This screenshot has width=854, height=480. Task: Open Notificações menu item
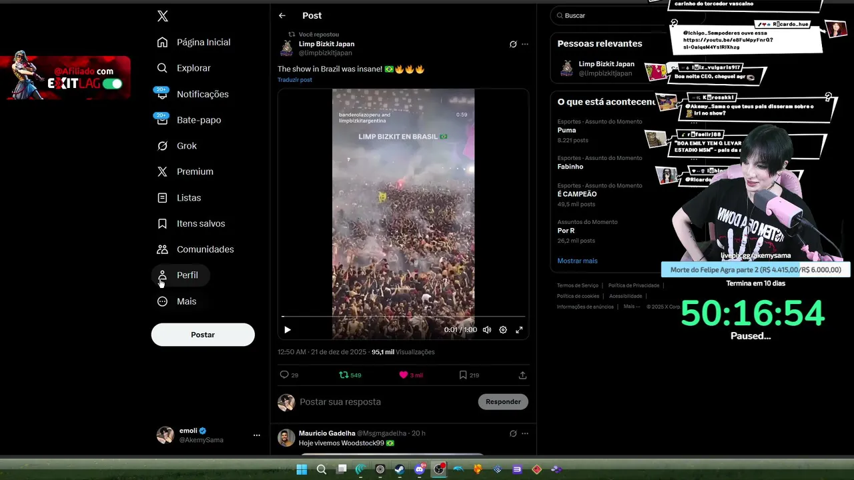point(193,94)
